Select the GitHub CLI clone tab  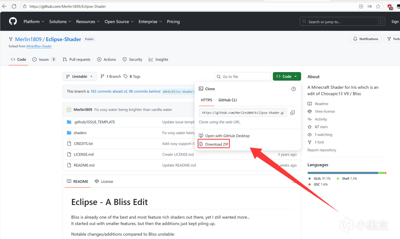[x=227, y=100]
